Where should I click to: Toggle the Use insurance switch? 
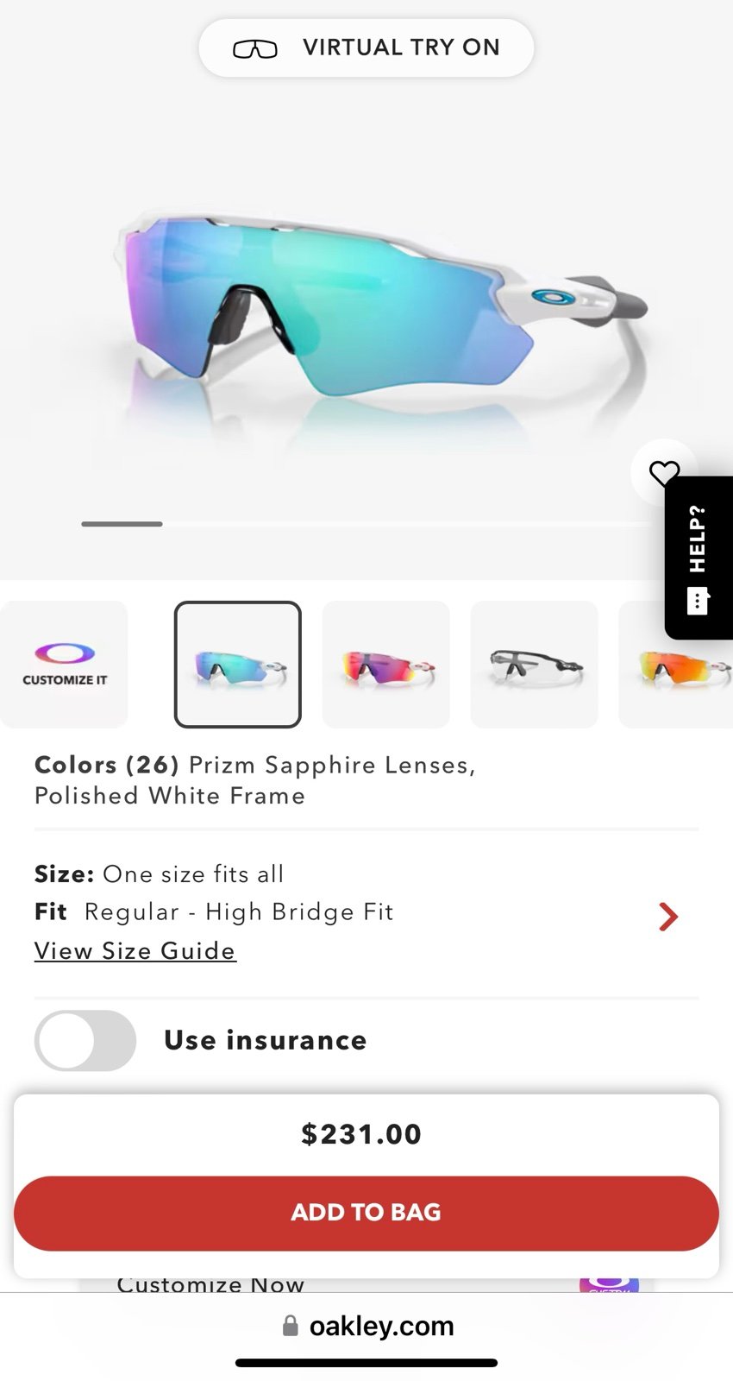click(x=85, y=1040)
